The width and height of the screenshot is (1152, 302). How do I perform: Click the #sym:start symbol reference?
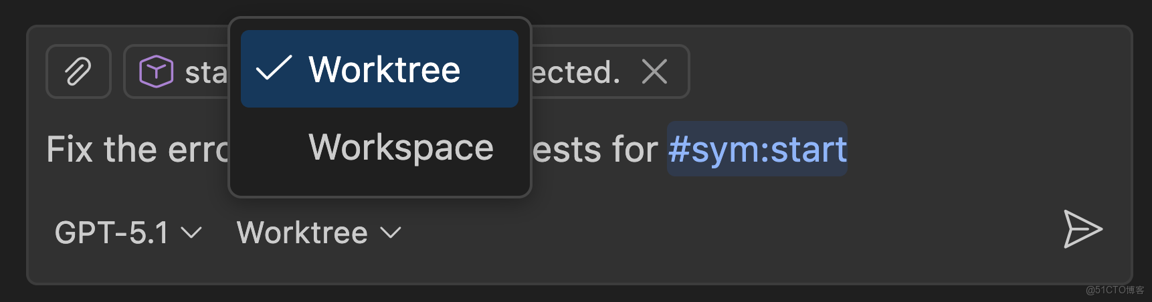[x=757, y=149]
